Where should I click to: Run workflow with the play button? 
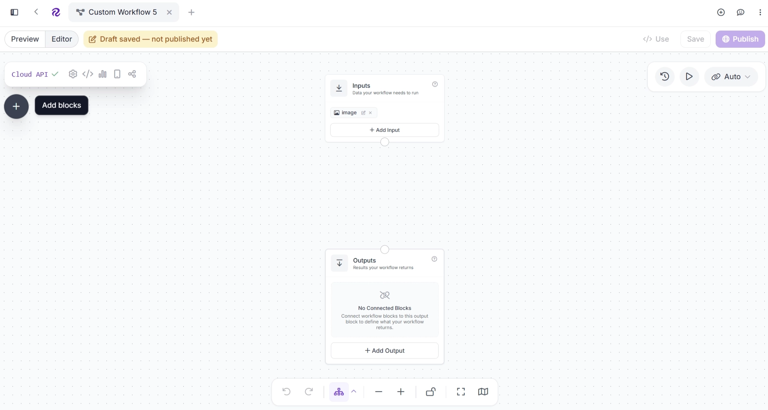coord(689,76)
